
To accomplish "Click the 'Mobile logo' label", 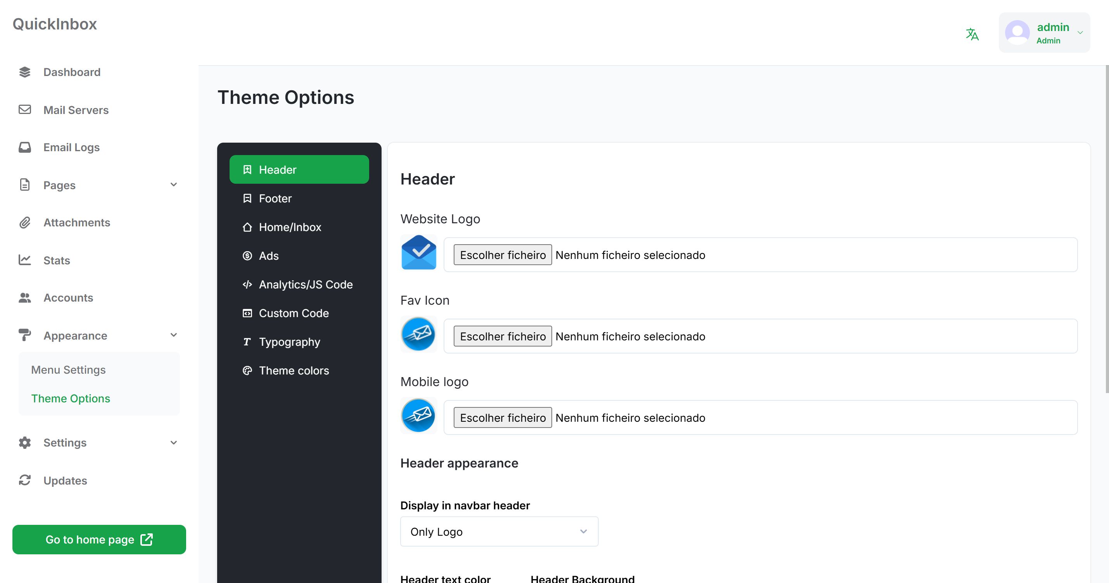I will tap(434, 382).
